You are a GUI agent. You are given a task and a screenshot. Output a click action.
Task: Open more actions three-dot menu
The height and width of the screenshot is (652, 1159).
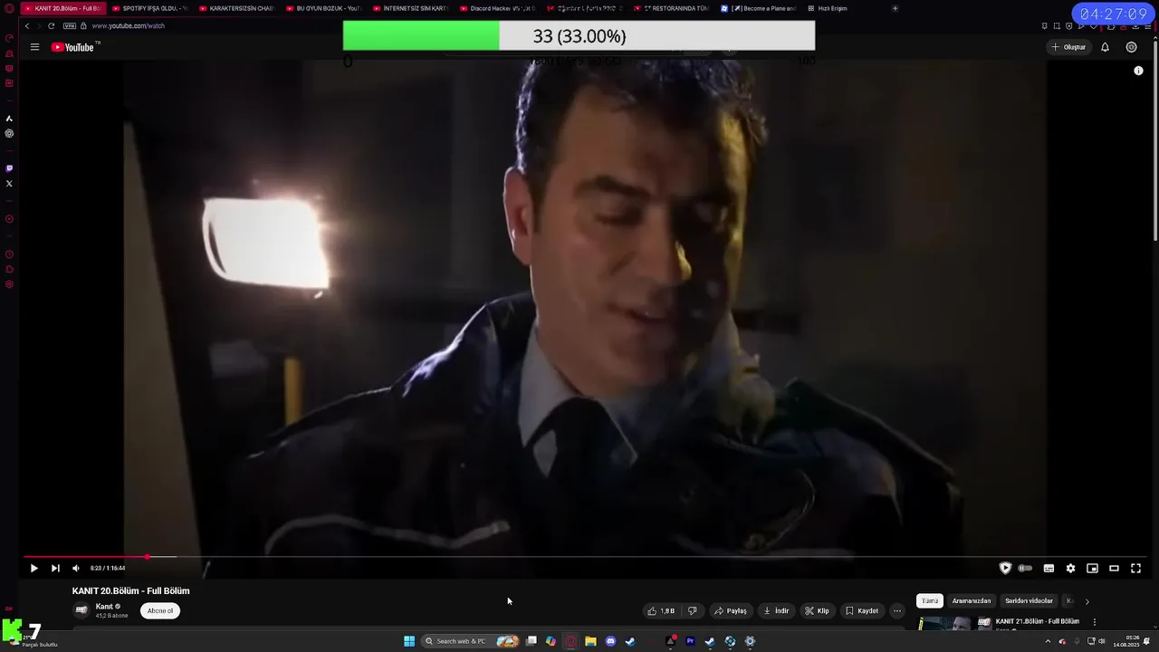897,611
